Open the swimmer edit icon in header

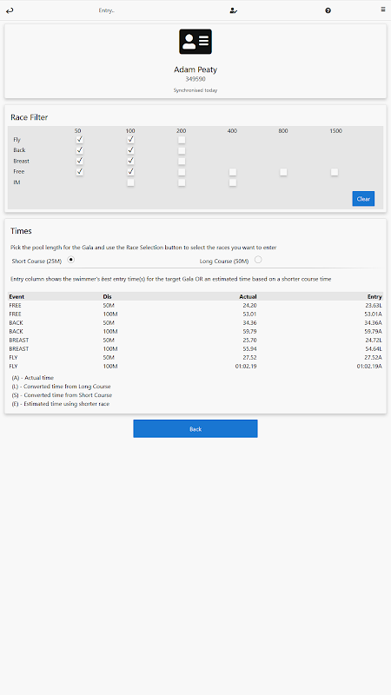(x=234, y=10)
